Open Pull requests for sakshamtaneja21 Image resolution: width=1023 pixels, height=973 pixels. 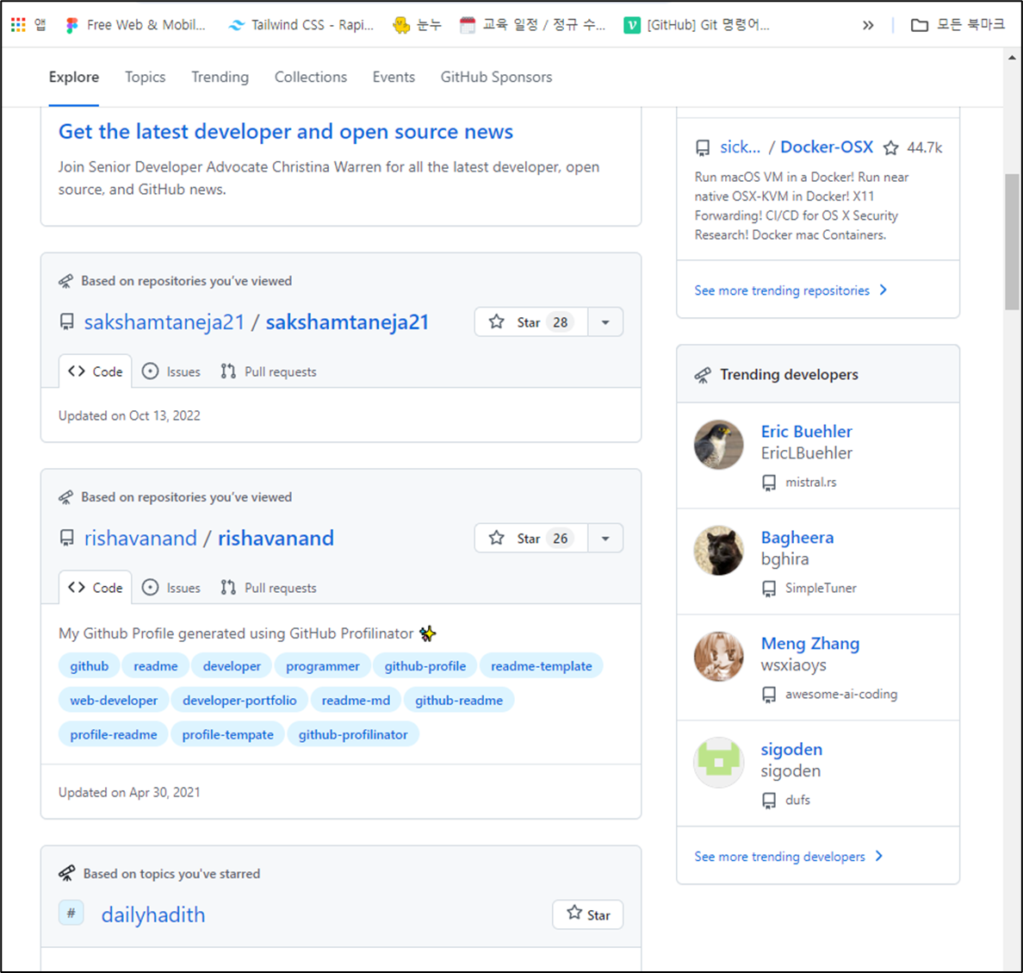268,371
